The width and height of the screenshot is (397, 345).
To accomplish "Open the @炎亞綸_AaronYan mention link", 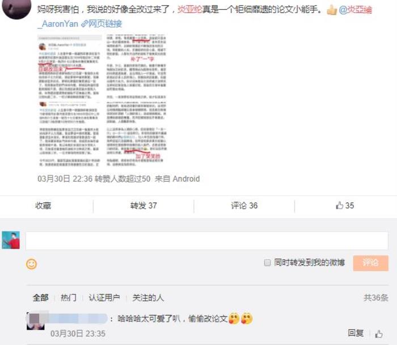I will point(355,10).
